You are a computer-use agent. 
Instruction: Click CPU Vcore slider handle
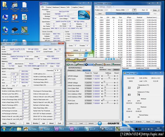[109, 78]
